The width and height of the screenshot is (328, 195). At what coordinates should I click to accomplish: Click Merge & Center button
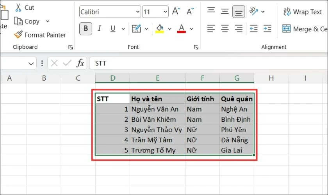(305, 29)
